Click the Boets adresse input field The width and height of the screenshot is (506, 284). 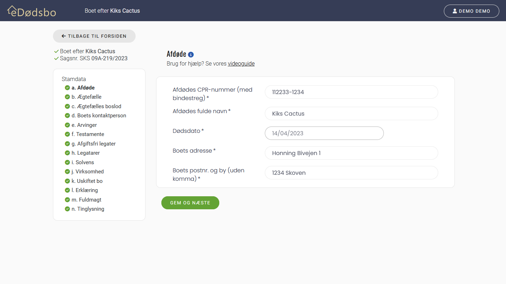(x=351, y=153)
